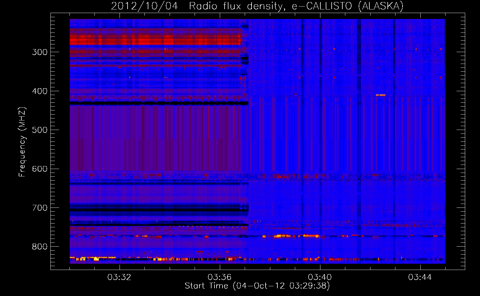Click the "Start Time (04-Oct-12 03:29:38)" axis label

(257, 286)
